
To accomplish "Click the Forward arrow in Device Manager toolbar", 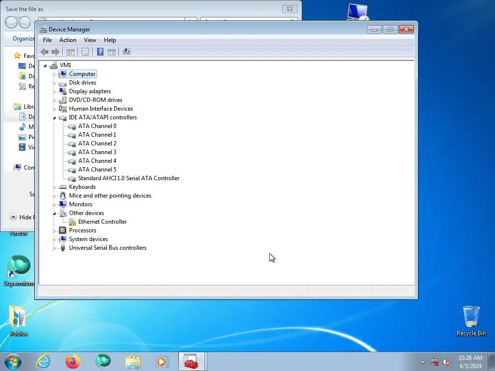I will [55, 52].
